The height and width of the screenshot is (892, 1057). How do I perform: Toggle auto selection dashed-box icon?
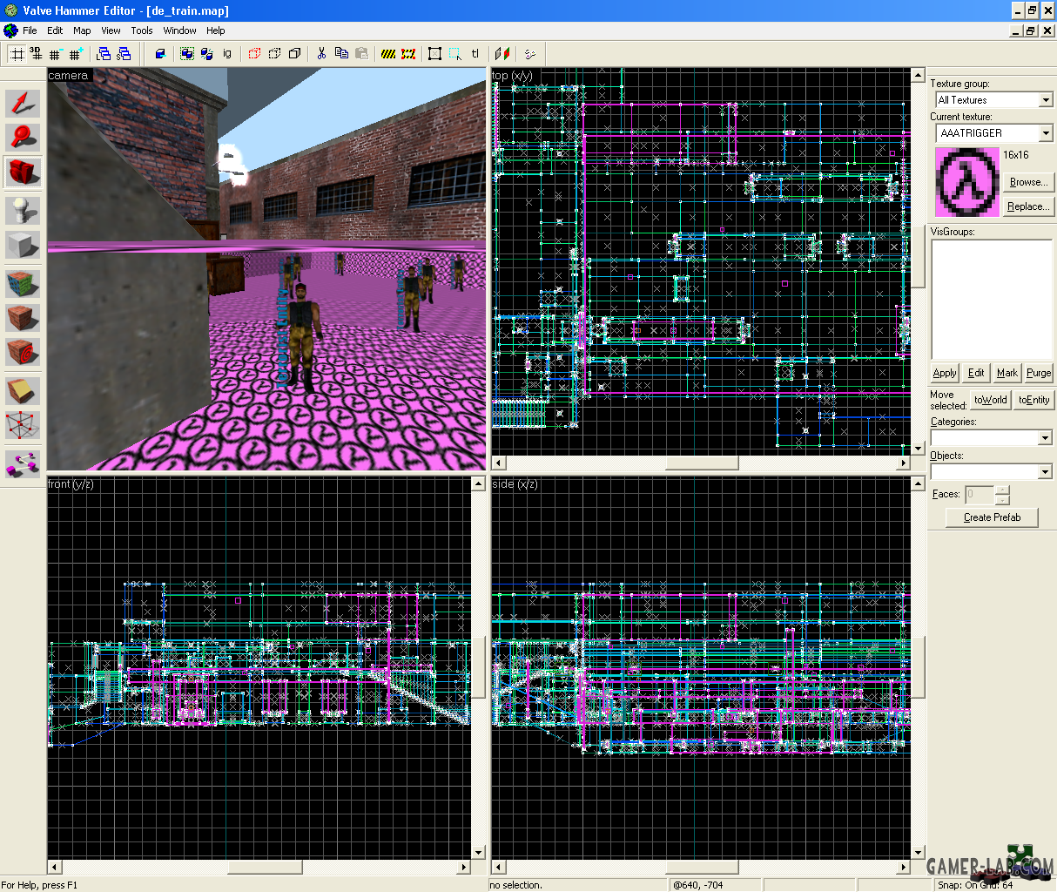[455, 54]
